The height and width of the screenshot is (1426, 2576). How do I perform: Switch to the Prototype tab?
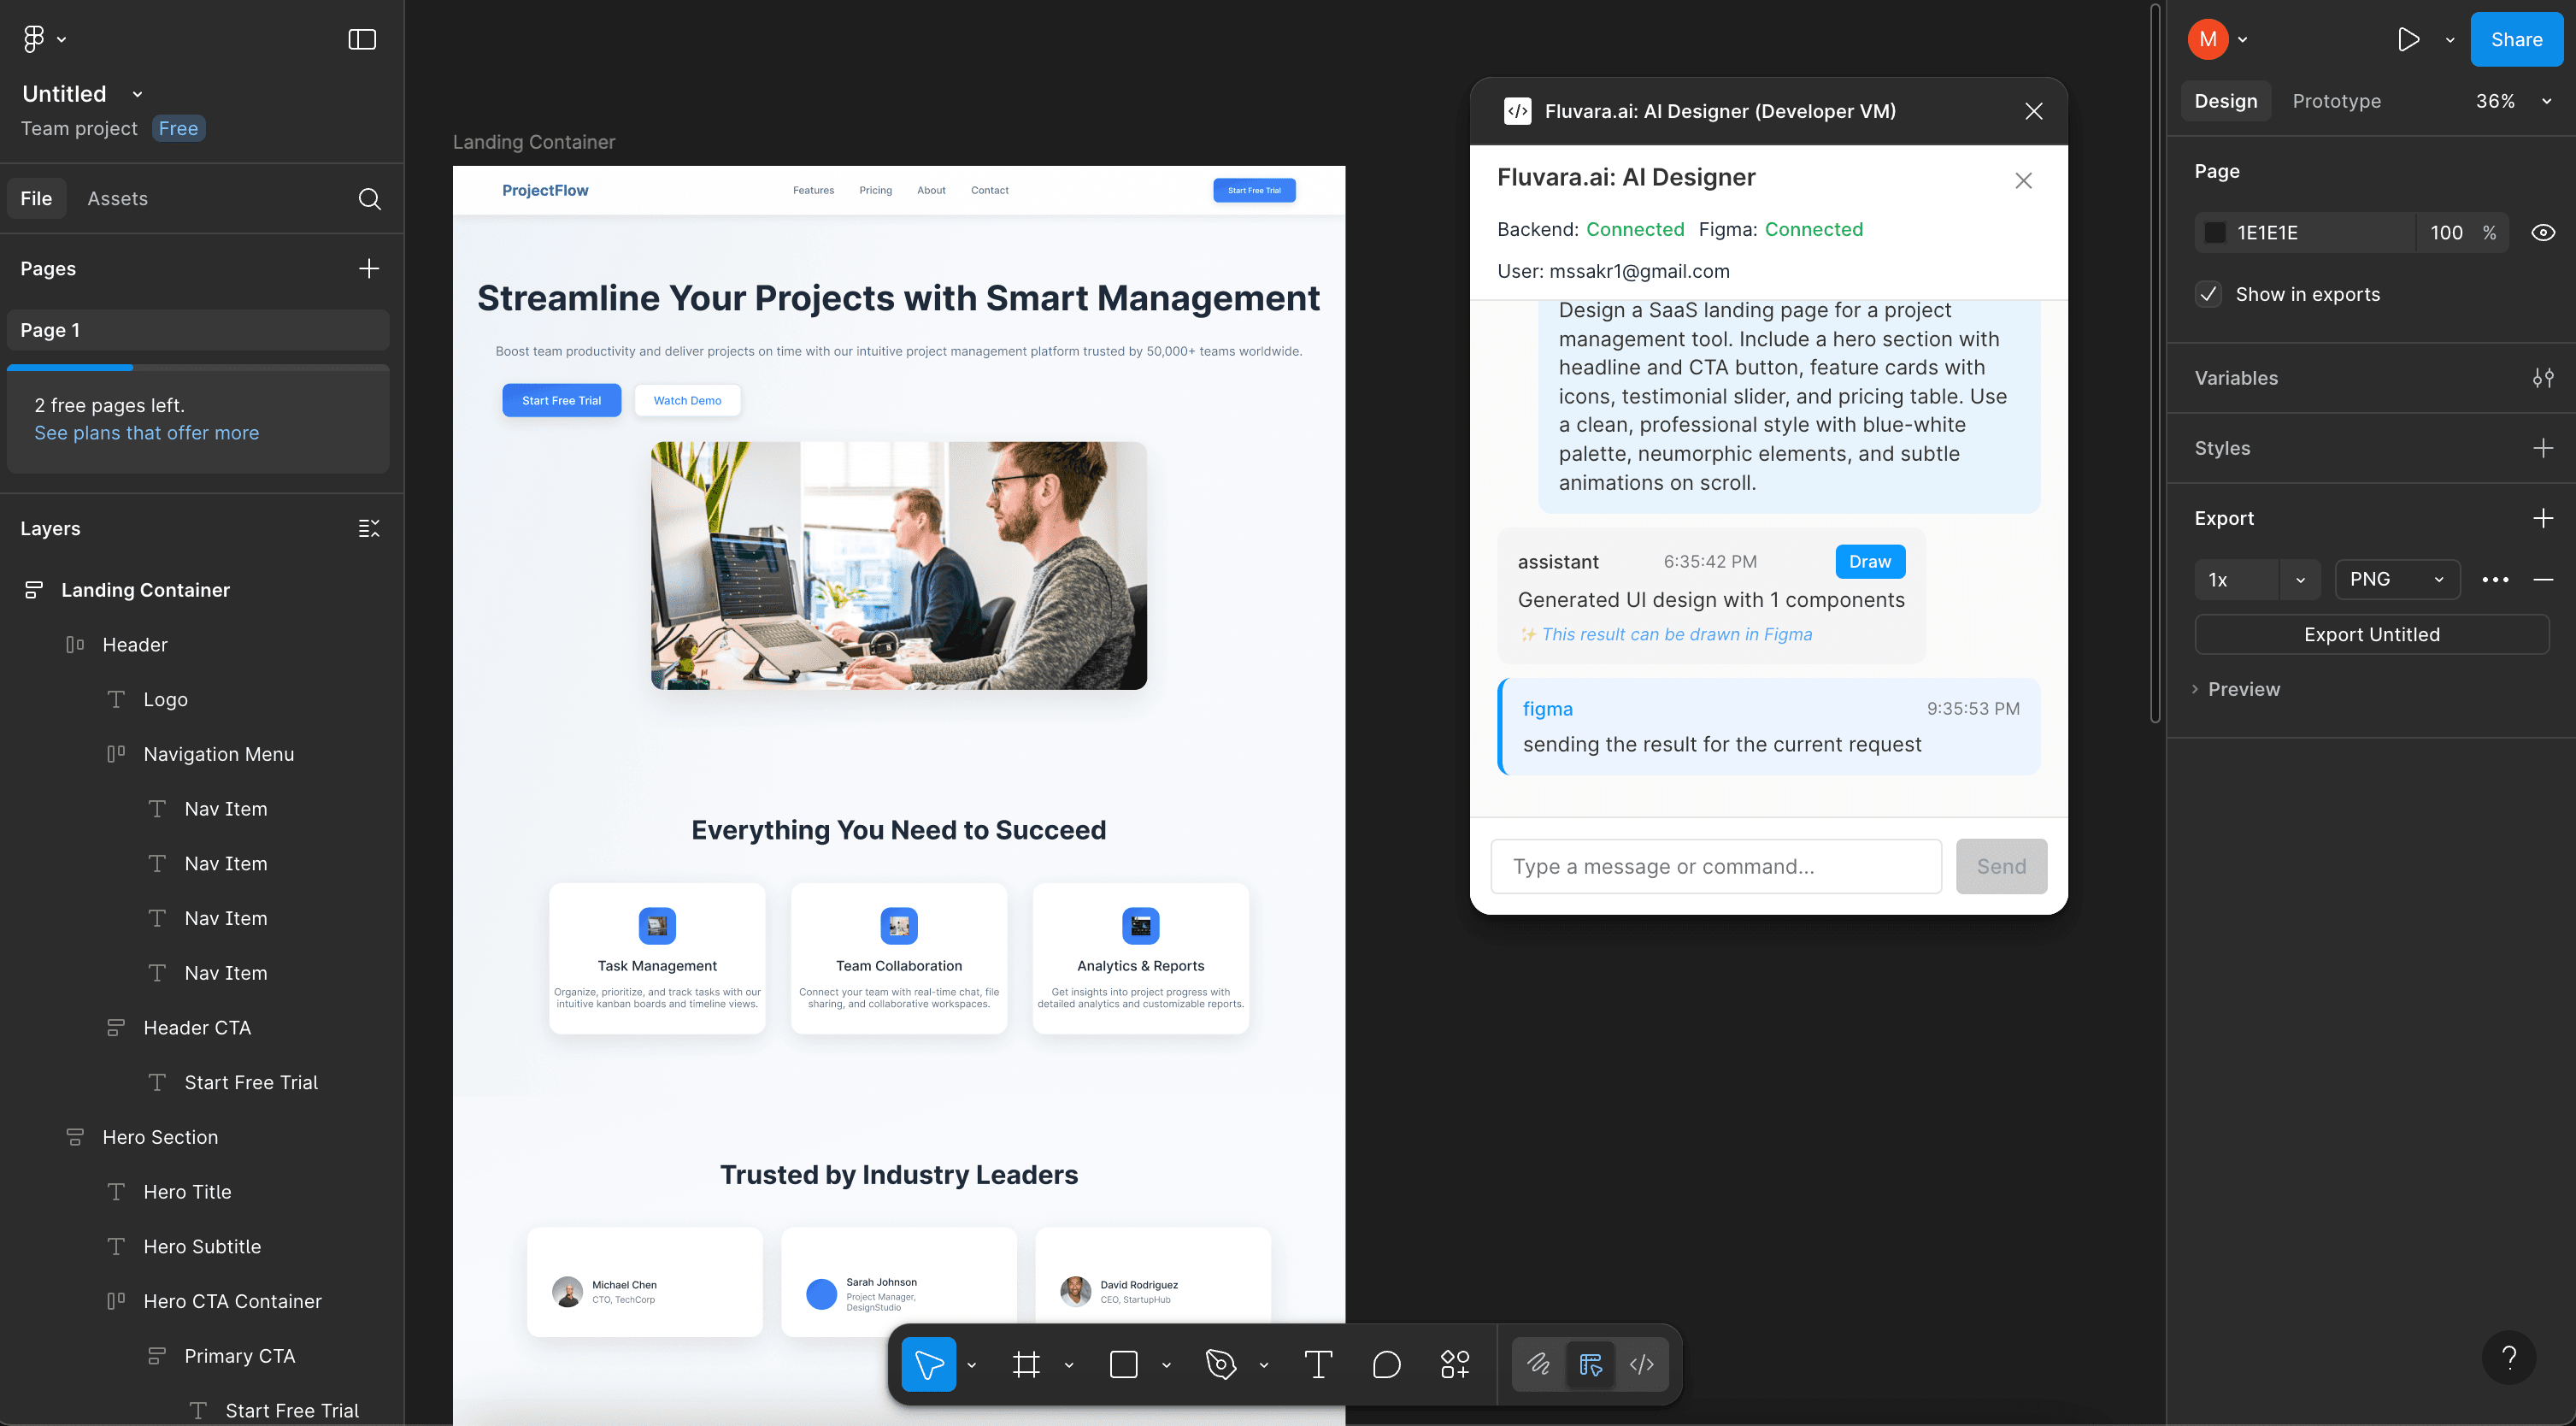tap(2337, 101)
